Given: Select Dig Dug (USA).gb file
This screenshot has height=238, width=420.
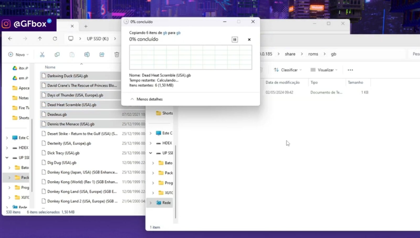Looking at the screenshot, I should click(62, 163).
